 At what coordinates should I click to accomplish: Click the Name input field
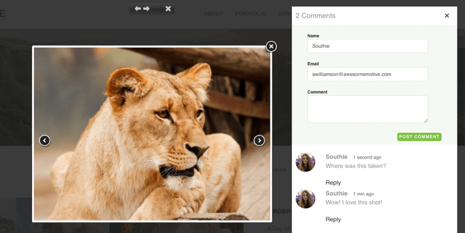[367, 46]
